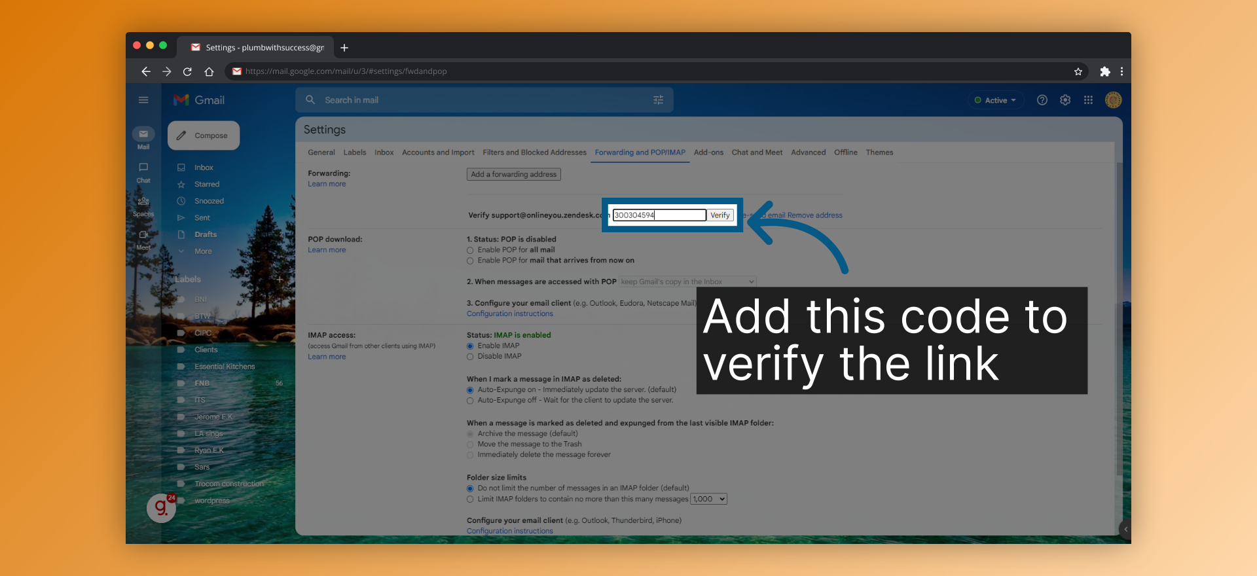The image size is (1257, 576).
Task: Open the Google account avatar
Action: click(1113, 100)
